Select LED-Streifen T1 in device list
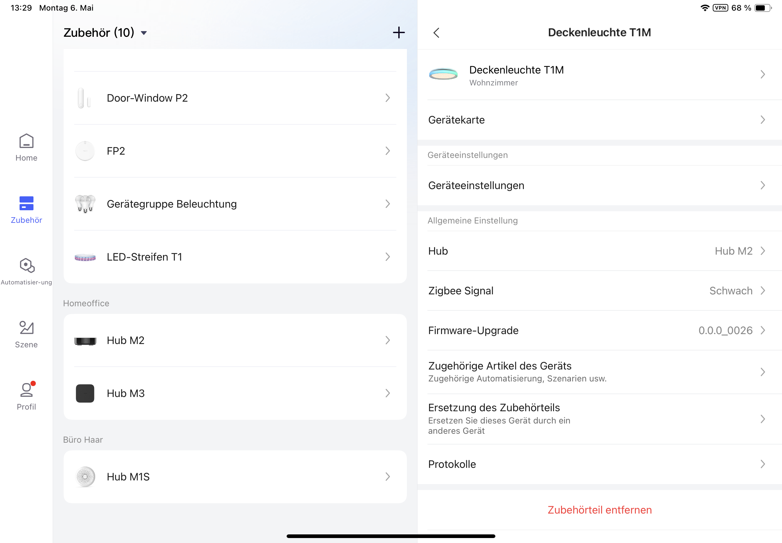The image size is (782, 543). point(235,257)
